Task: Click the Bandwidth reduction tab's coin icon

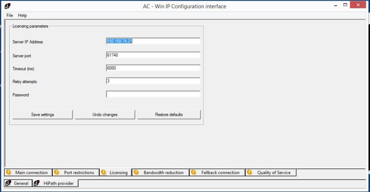Action: (136, 173)
